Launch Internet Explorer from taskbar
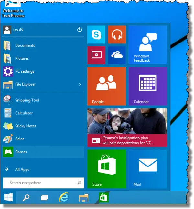The image size is (194, 209). tap(64, 197)
